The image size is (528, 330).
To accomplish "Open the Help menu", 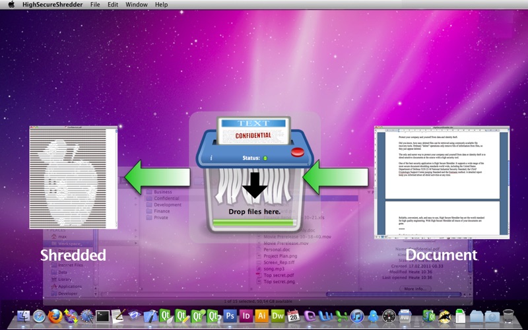I will point(161,5).
